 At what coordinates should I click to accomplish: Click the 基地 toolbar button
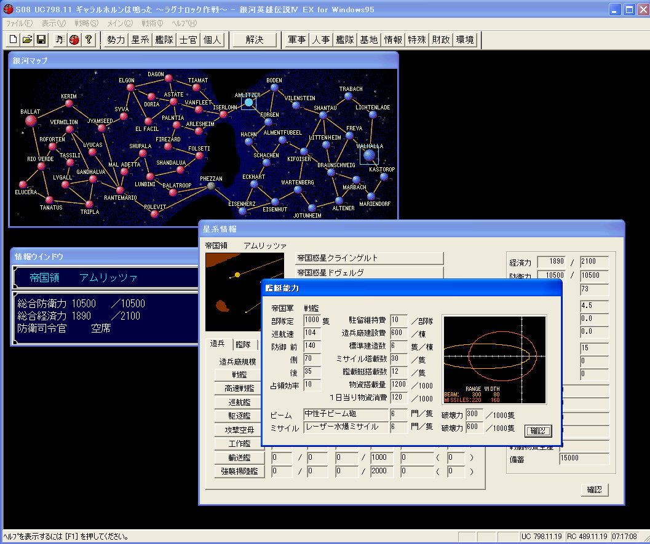pos(369,40)
